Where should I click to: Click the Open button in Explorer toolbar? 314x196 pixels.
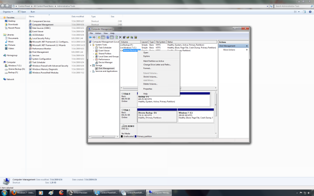tap(22, 12)
